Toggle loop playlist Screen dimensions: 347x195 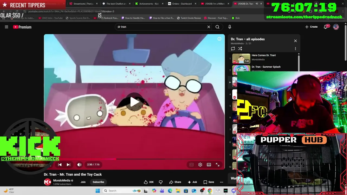coord(233,48)
